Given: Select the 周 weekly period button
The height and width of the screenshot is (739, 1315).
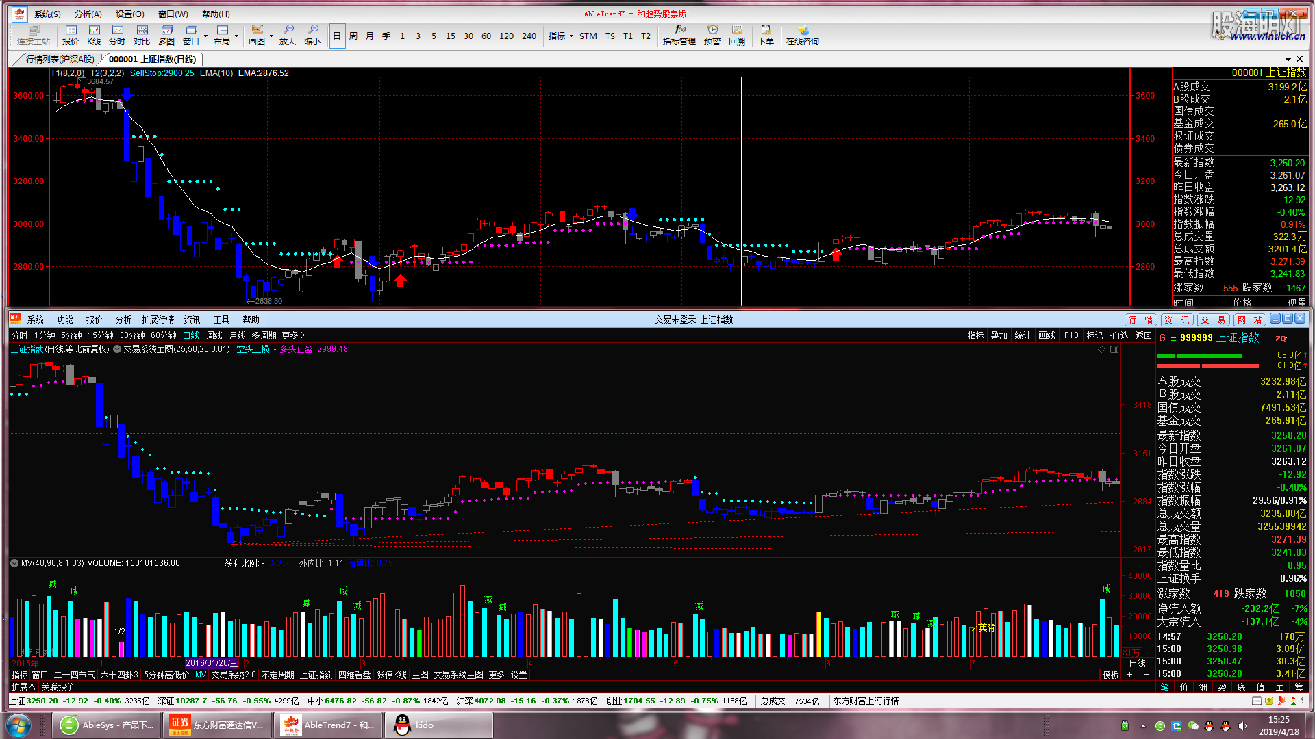Looking at the screenshot, I should pyautogui.click(x=353, y=36).
